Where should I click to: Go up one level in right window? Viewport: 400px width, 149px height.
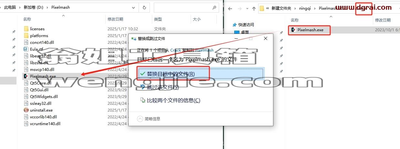(x=254, y=9)
